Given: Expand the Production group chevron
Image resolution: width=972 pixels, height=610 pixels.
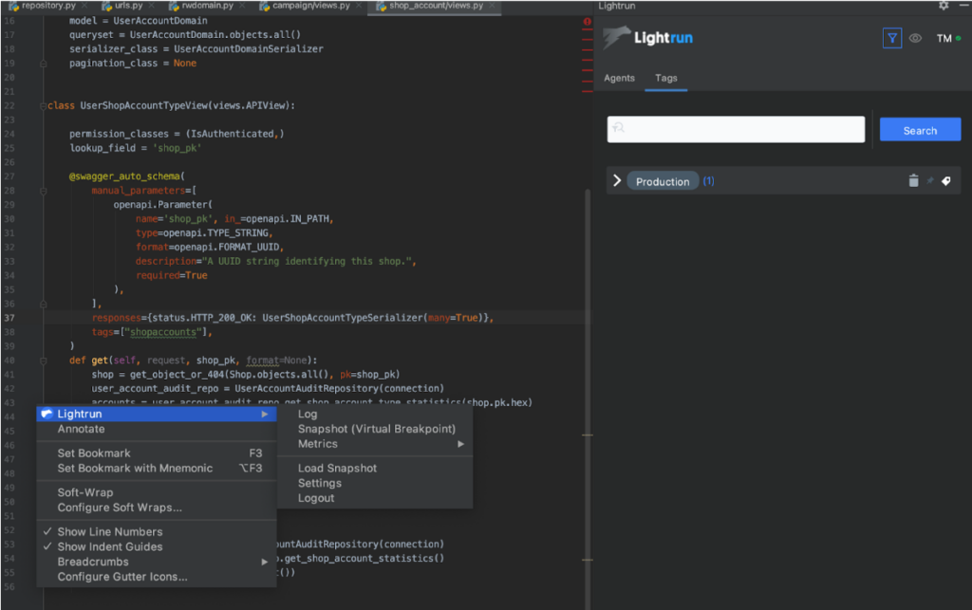Looking at the screenshot, I should (x=617, y=179).
